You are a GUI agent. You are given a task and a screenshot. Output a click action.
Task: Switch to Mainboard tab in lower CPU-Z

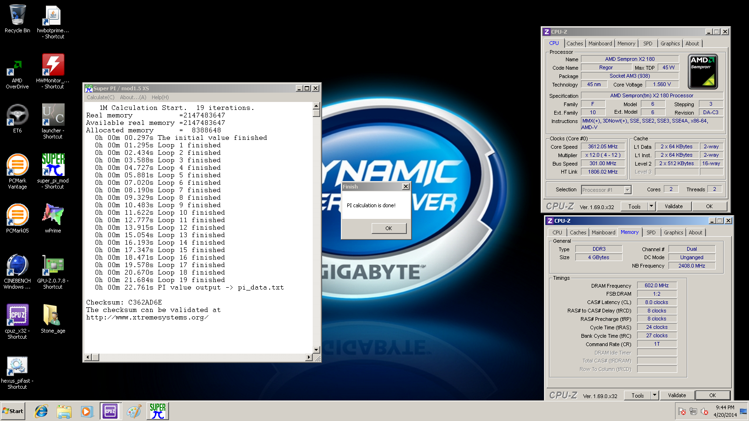603,232
